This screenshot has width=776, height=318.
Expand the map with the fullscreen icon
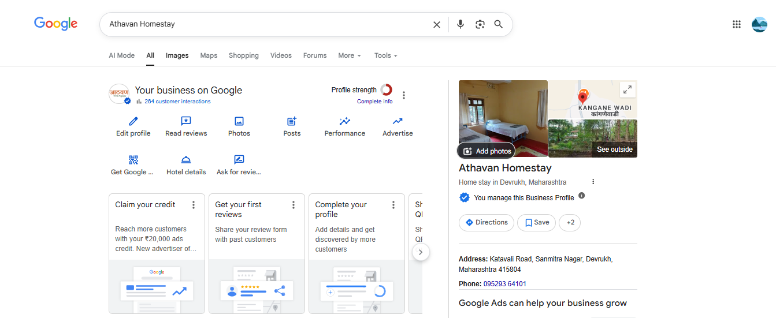[x=628, y=89]
